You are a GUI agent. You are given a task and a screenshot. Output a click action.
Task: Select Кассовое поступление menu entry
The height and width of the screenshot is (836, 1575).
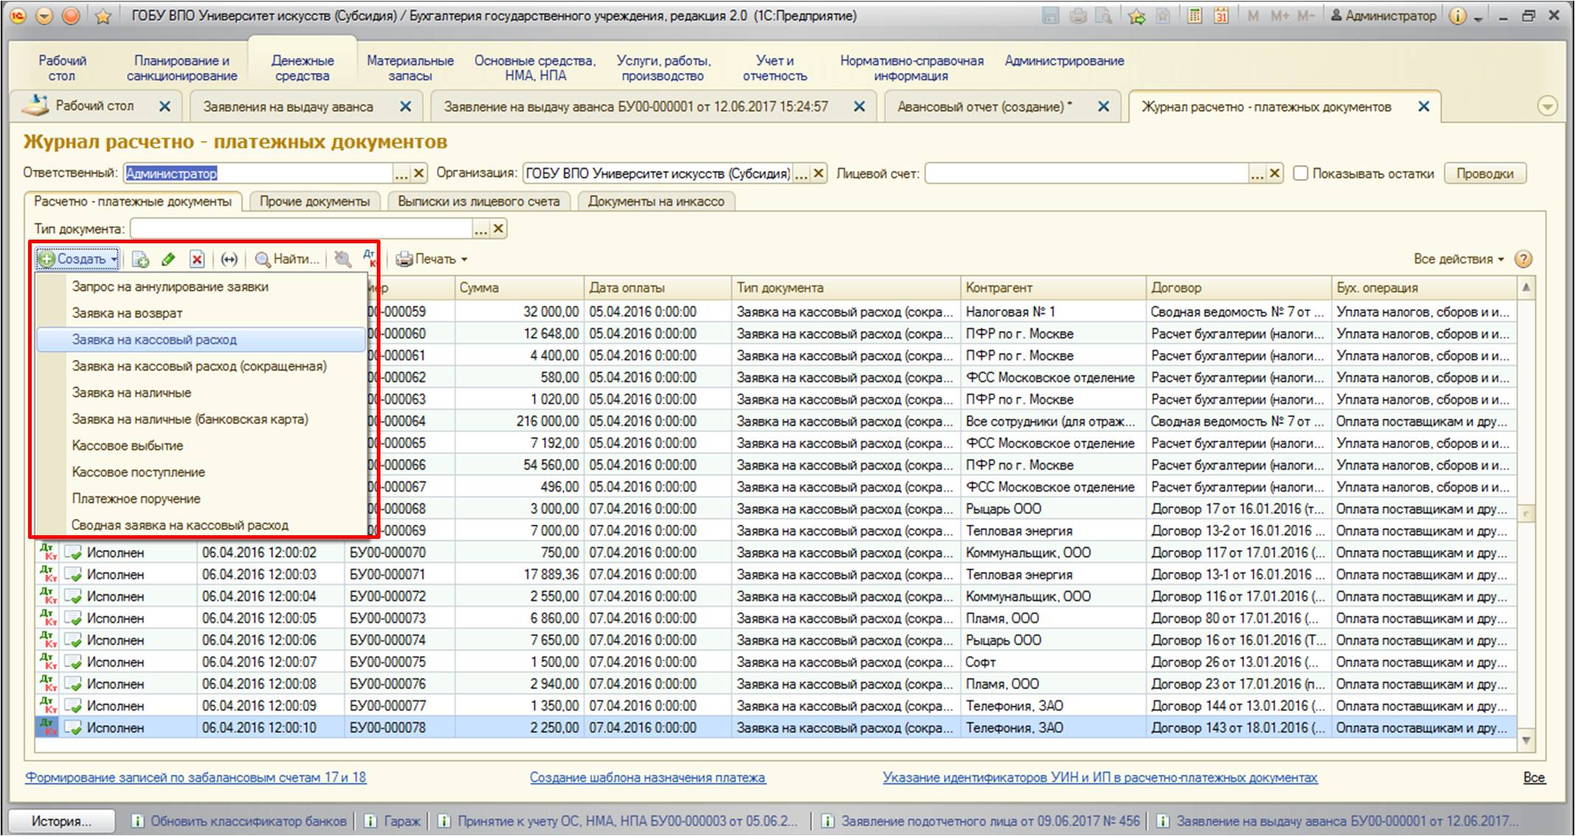[x=201, y=473]
